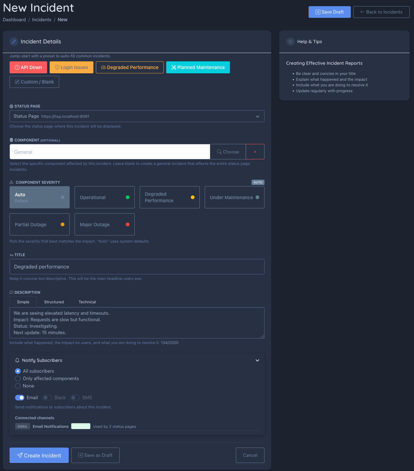
Task: Click the bell icon next to Notify Subscribers
Action: pyautogui.click(x=17, y=360)
